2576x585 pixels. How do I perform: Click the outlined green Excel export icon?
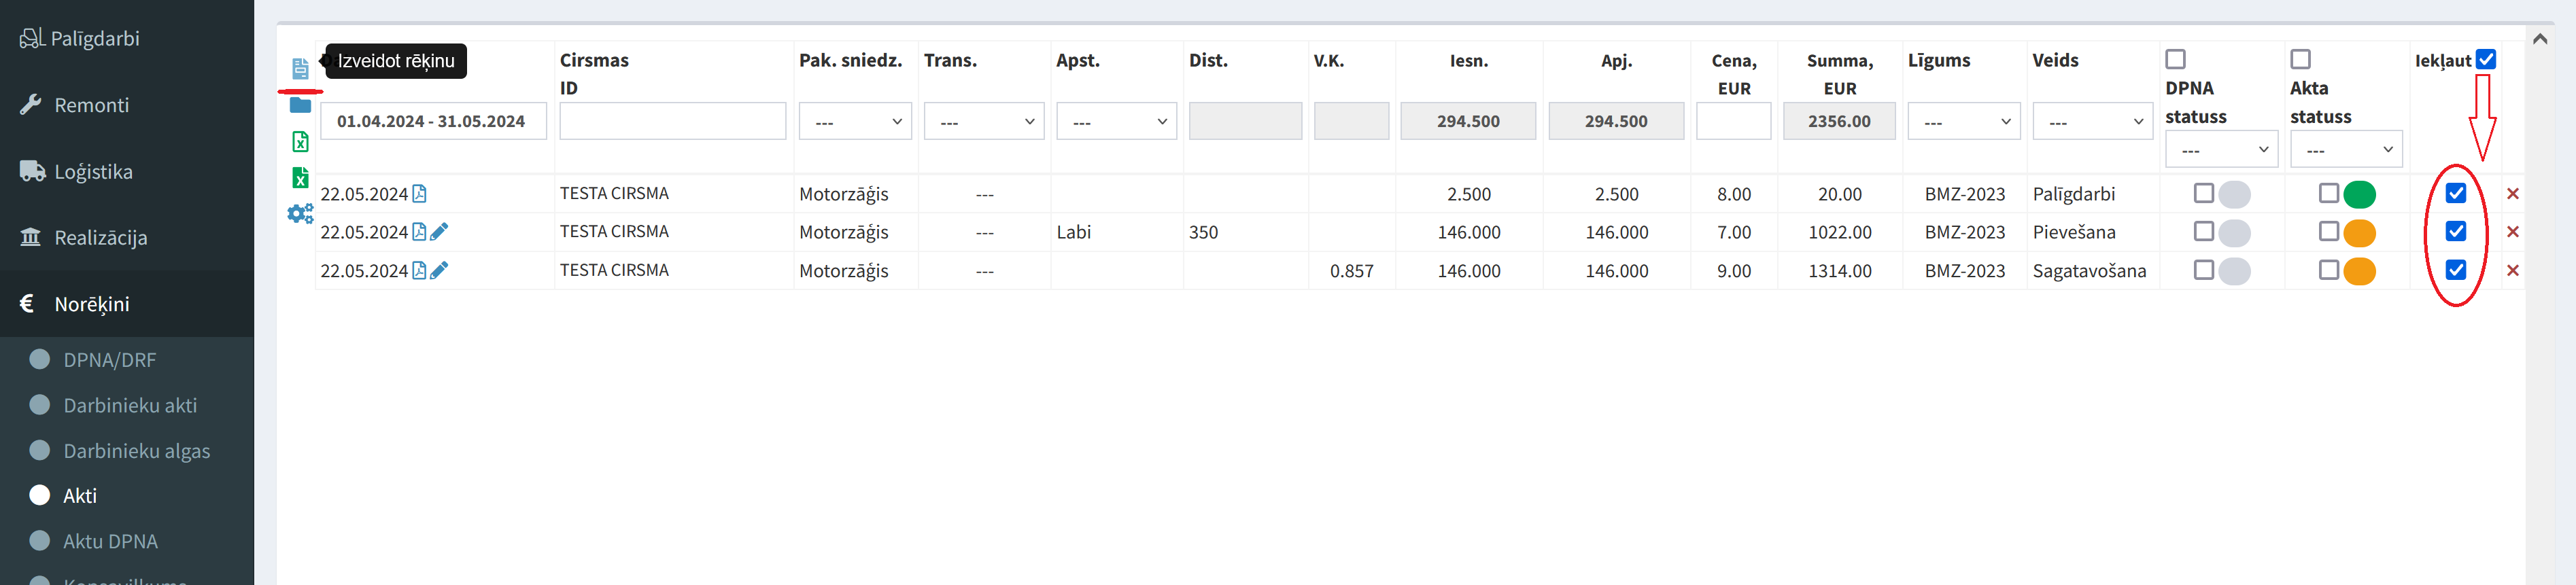pyautogui.click(x=300, y=142)
